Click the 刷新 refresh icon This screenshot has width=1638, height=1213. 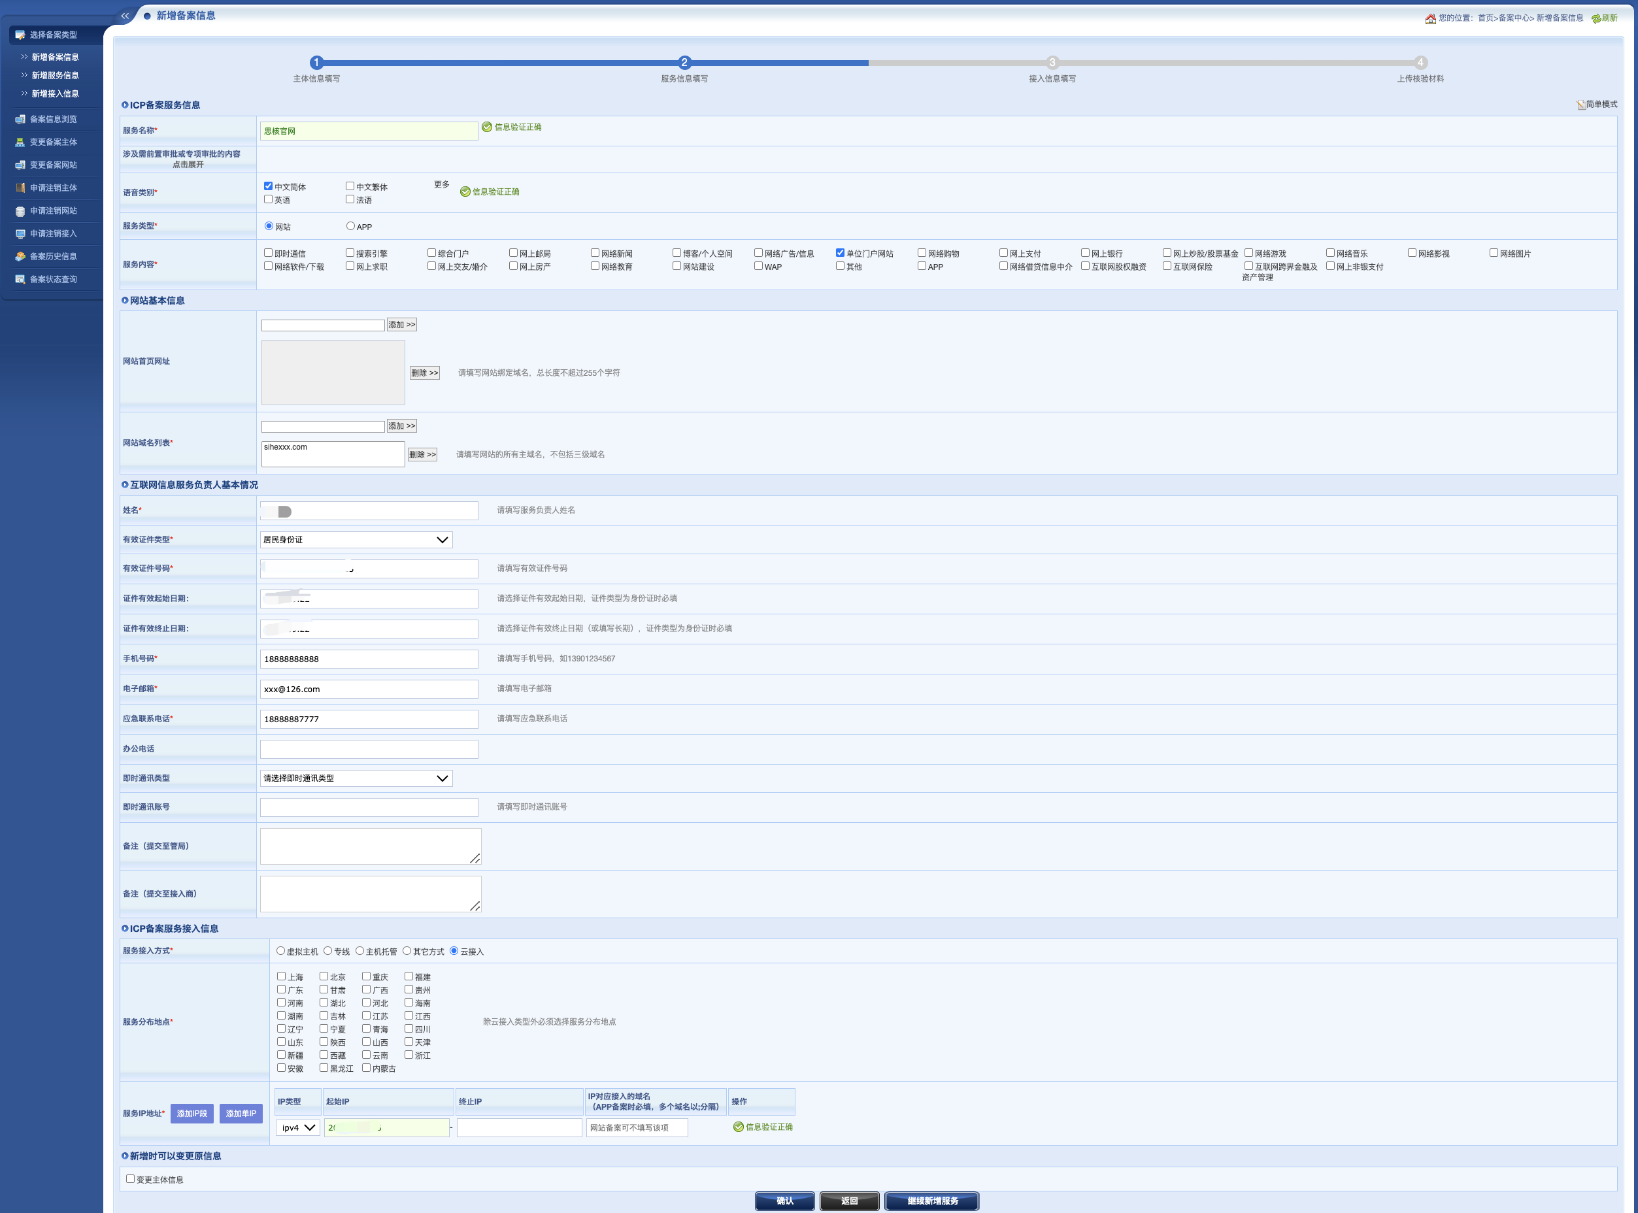pos(1596,18)
